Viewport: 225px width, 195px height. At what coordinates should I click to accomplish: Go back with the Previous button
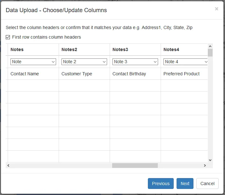[x=161, y=184]
